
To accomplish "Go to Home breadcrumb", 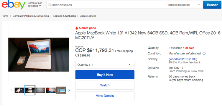I will pyautogui.click(x=5, y=16).
